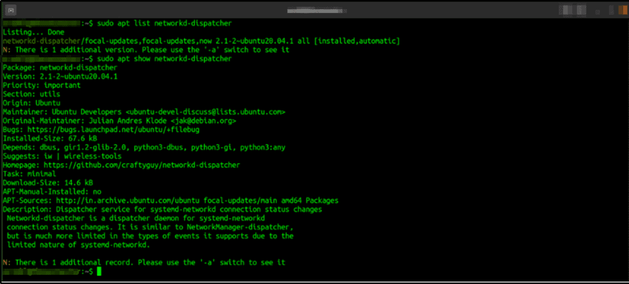Open the github.com/craftyguy/networkd-dispatcher homepage URL

click(x=142, y=165)
